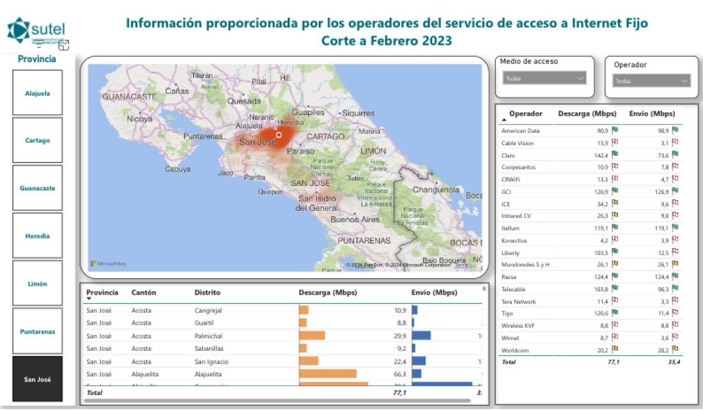
Task: Click the yellow download flag for ICE
Action: (x=615, y=204)
